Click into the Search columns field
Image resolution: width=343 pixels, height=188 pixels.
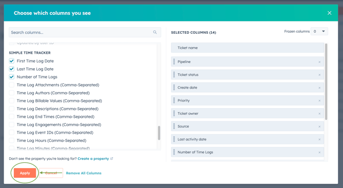coord(85,32)
